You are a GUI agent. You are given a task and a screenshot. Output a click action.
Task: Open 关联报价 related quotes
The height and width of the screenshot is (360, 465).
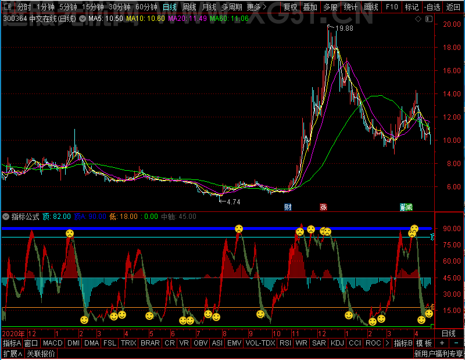point(41,354)
